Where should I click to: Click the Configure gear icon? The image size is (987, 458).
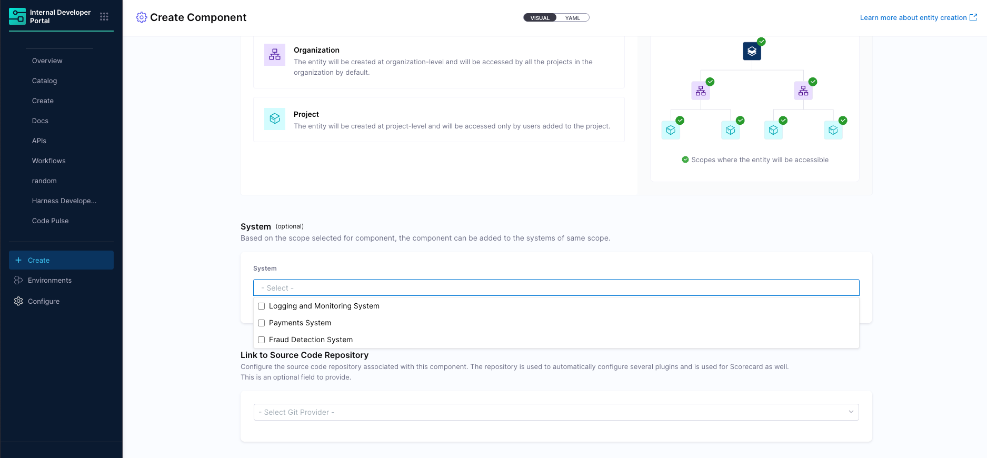pos(18,301)
